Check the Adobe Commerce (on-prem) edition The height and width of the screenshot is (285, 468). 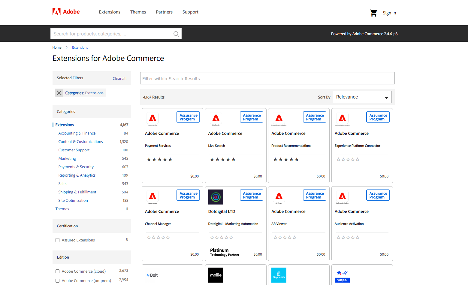57,280
